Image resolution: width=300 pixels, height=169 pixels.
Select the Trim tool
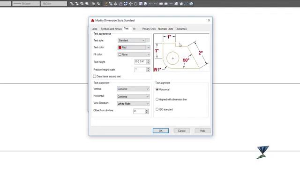[x=150, y=4]
